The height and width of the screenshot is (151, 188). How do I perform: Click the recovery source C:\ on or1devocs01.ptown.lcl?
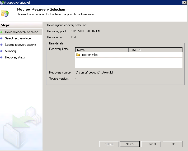coord(94,72)
